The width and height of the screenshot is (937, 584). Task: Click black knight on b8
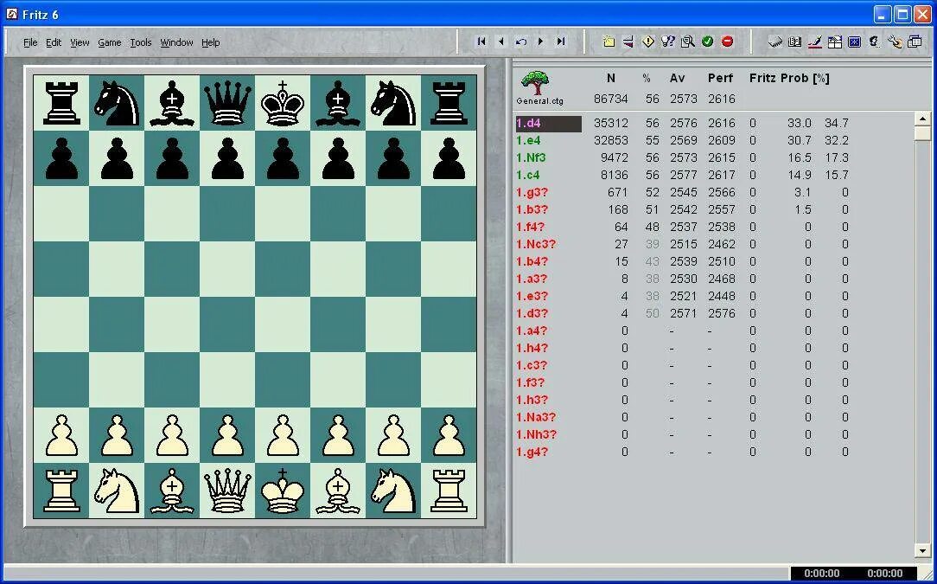(117, 103)
